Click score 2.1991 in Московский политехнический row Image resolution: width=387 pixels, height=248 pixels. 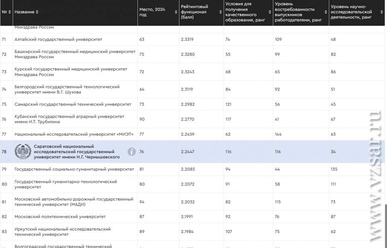pos(187,216)
